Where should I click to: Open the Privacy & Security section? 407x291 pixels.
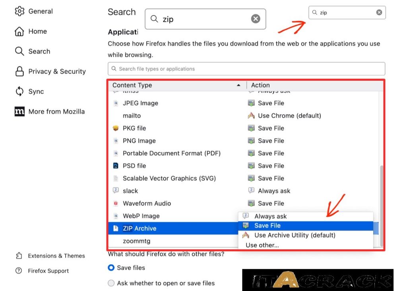pyautogui.click(x=57, y=71)
